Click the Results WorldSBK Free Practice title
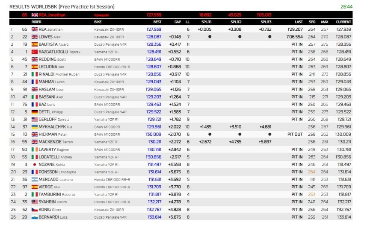Screen dimensions: 385x231 pos(62,7)
